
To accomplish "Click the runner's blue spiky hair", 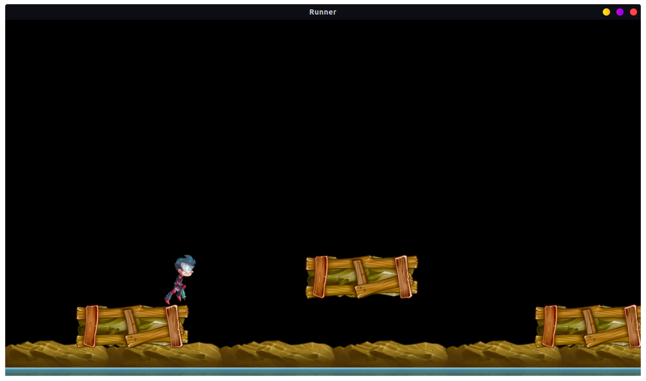I will [185, 260].
